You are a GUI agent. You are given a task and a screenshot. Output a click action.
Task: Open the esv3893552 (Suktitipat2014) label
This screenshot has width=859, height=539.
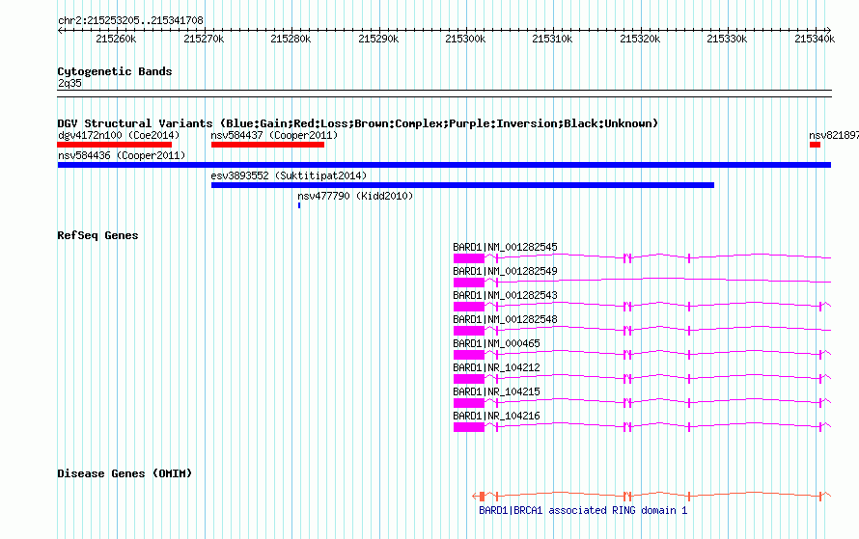pos(289,175)
